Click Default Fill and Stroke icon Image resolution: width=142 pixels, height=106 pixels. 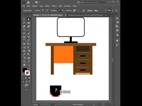tap(23, 74)
